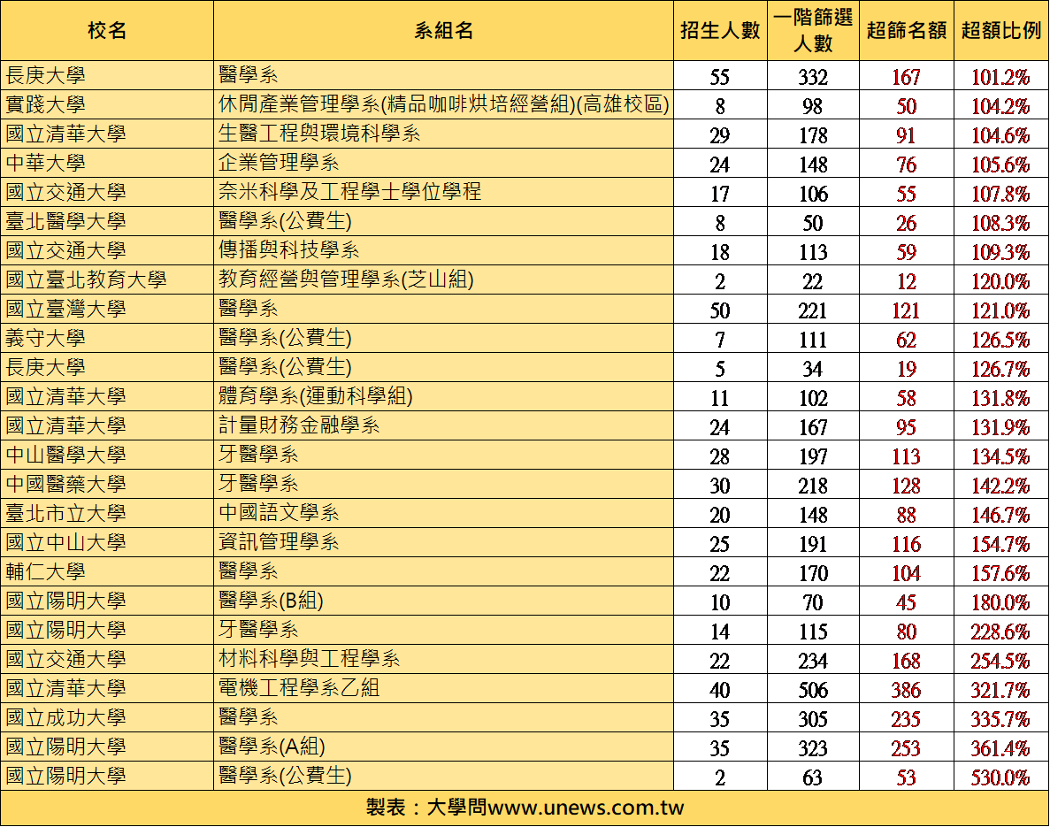Select the 臺北醫學大學 cell
The width and height of the screenshot is (1050, 827).
(x=107, y=222)
